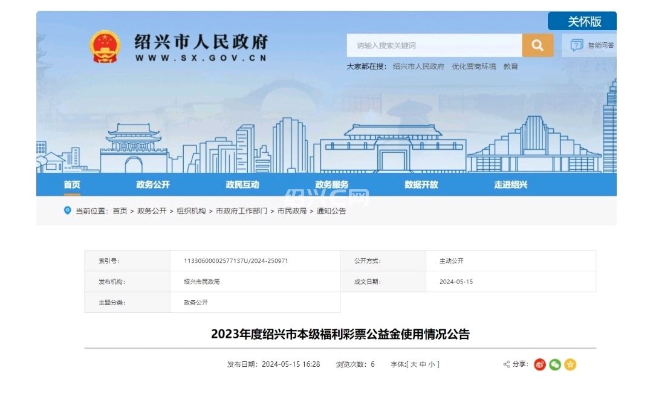
Task: Click the search magnifier icon
Action: 537,45
